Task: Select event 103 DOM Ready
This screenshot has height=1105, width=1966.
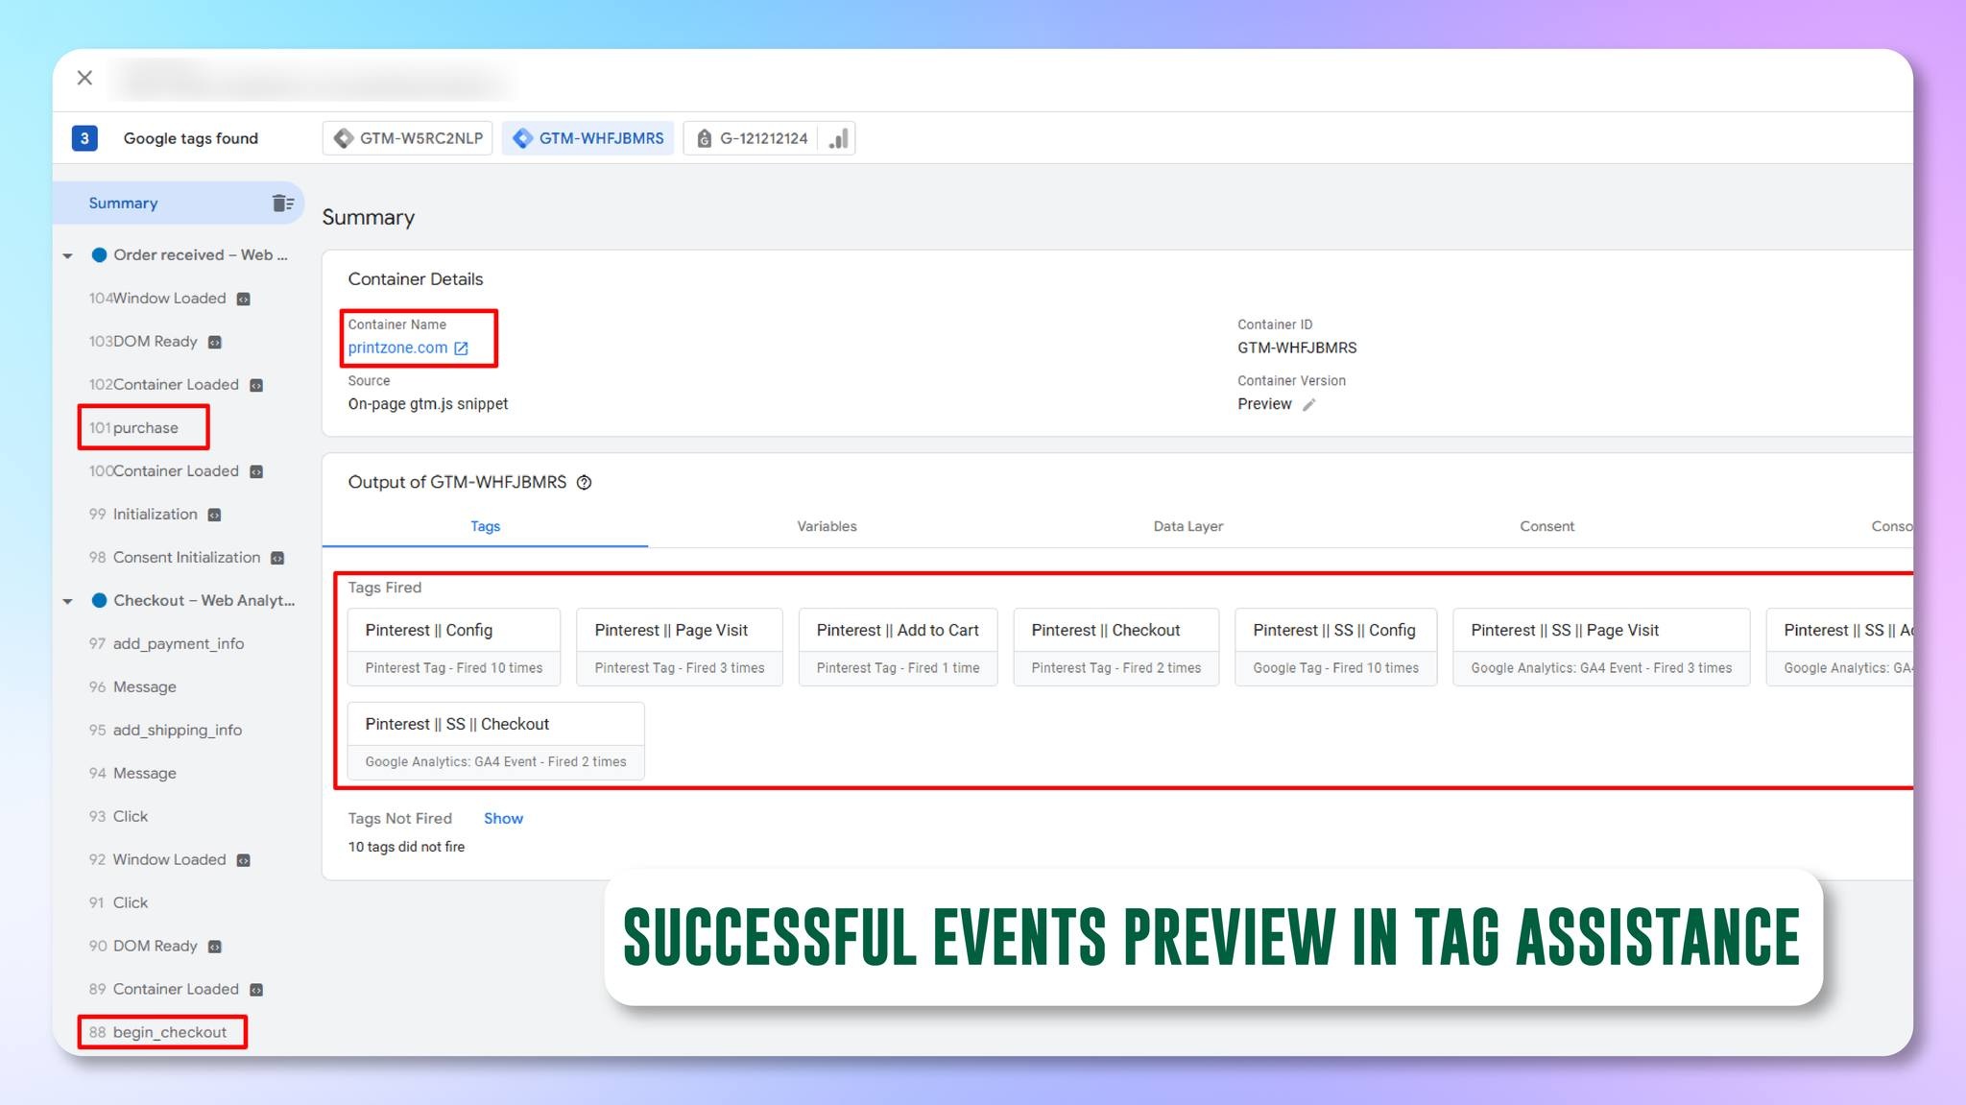Action: [143, 342]
